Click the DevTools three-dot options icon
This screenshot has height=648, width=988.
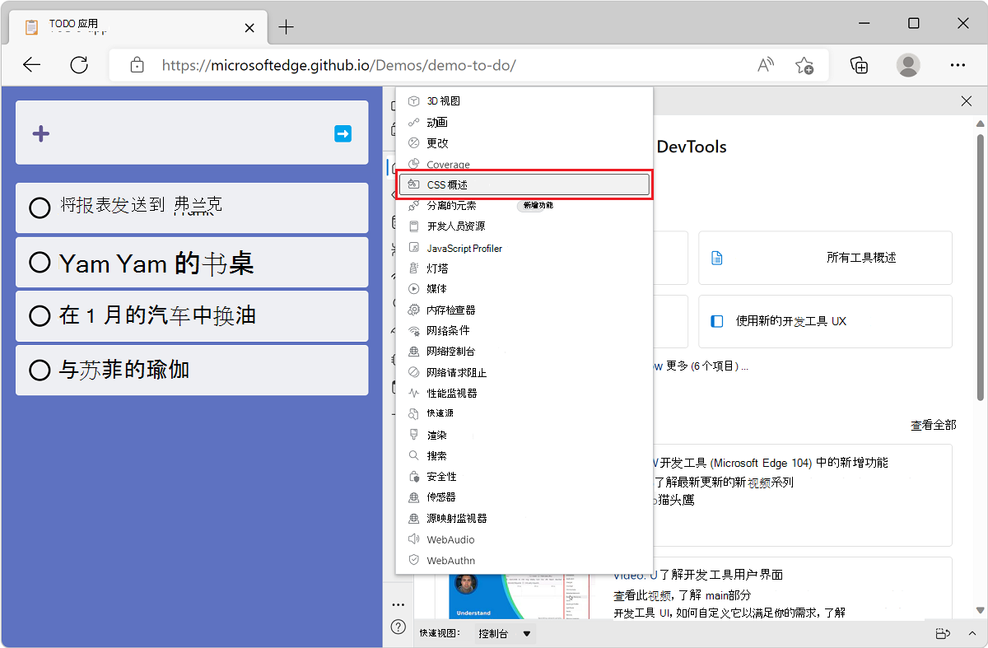coord(398,604)
